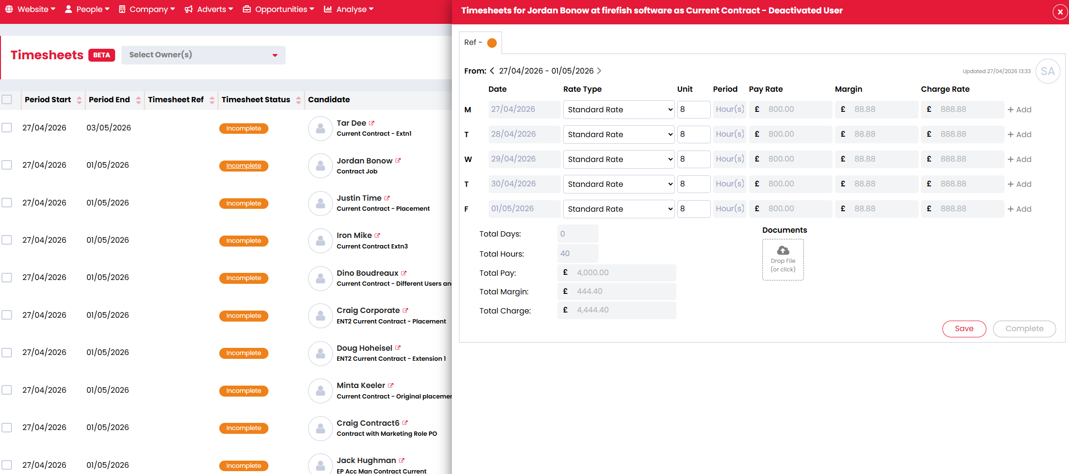Tick the select-all checkbox in table header
Screen dimensions: 1069x474
pyautogui.click(x=7, y=99)
